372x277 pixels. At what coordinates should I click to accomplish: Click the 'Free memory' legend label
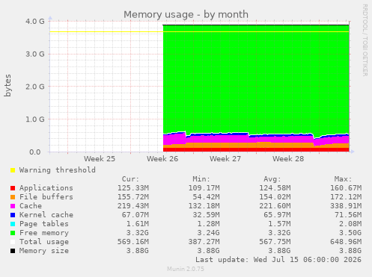tap(44, 233)
